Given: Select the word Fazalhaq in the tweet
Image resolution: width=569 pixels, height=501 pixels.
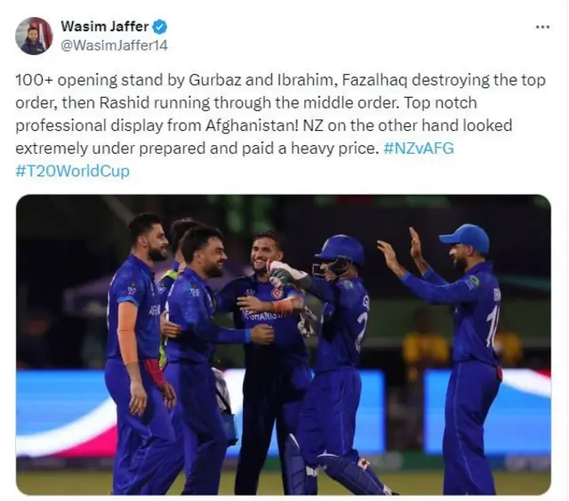Looking at the screenshot, I should (374, 80).
